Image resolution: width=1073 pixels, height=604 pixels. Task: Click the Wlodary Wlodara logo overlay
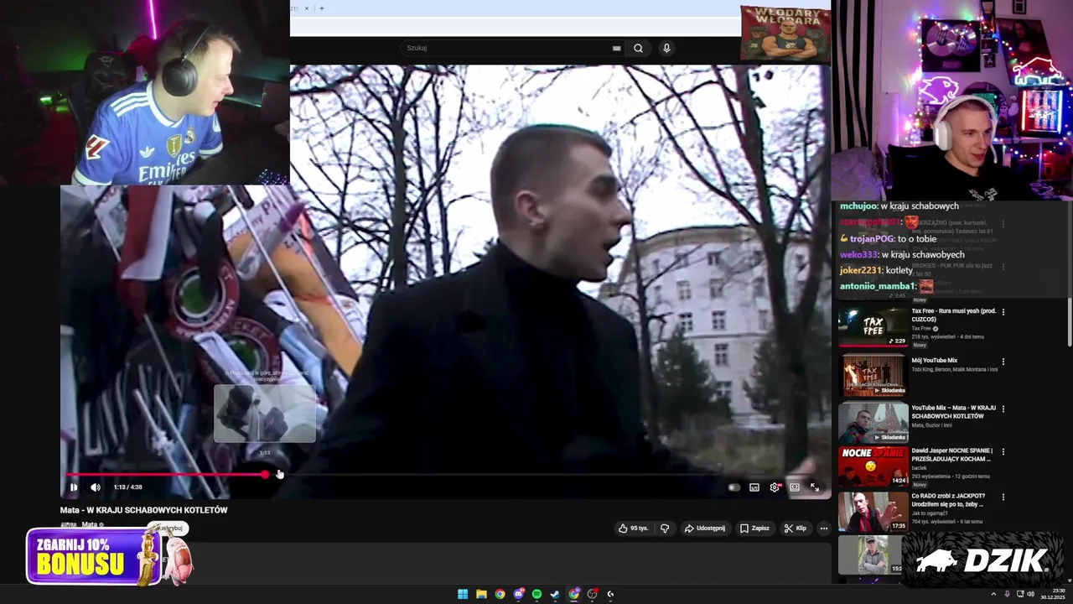coord(785,34)
